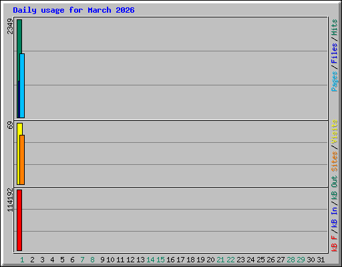Click the day 12 axis label

coord(130,260)
